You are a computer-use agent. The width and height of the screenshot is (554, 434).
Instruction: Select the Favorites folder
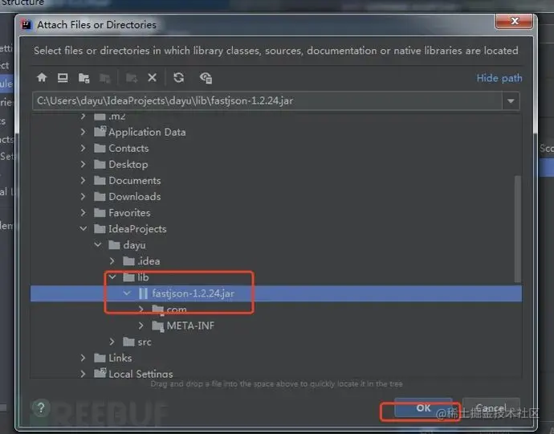[129, 212]
